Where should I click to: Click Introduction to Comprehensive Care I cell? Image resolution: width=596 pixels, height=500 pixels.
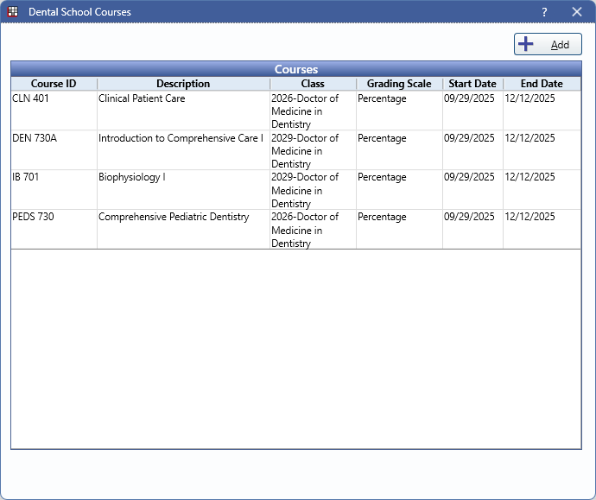point(181,138)
